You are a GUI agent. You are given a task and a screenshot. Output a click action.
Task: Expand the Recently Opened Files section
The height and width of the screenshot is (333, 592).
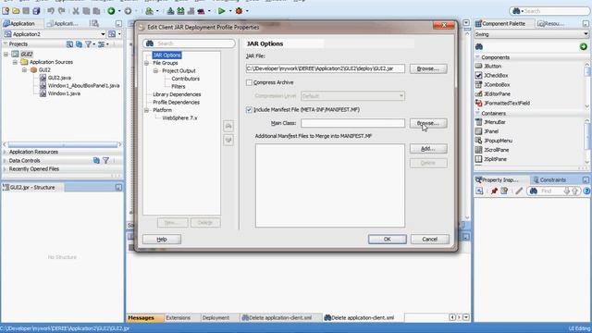[x=6, y=169]
